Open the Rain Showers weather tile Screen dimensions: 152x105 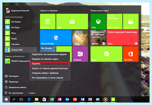pyautogui.click(x=48, y=49)
